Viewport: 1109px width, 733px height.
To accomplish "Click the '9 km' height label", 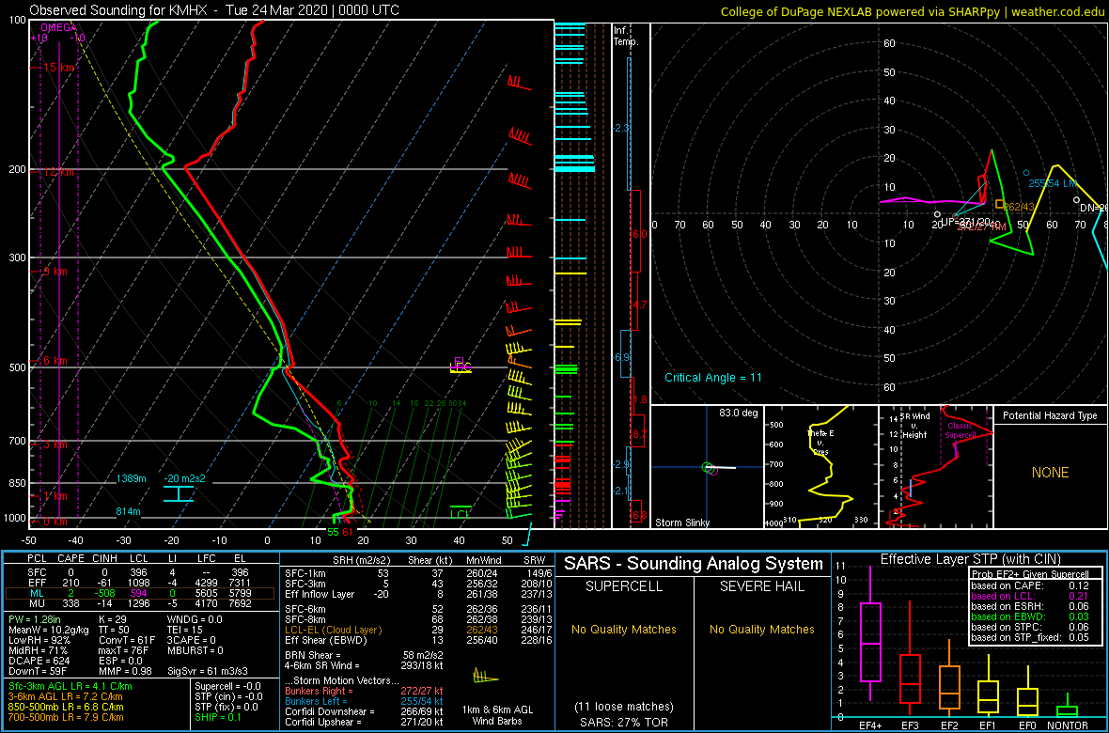I will tap(55, 272).
